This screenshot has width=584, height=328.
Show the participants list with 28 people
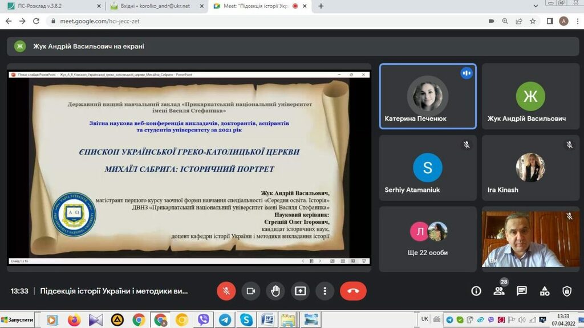coord(499,291)
